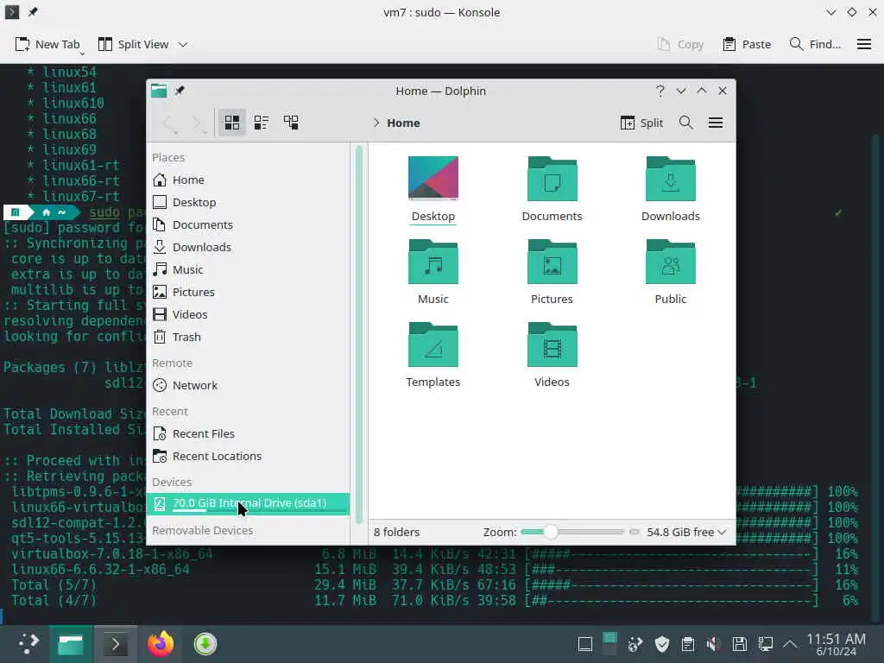884x663 pixels.
Task: Click the show desktop tray icon
Action: 585,644
